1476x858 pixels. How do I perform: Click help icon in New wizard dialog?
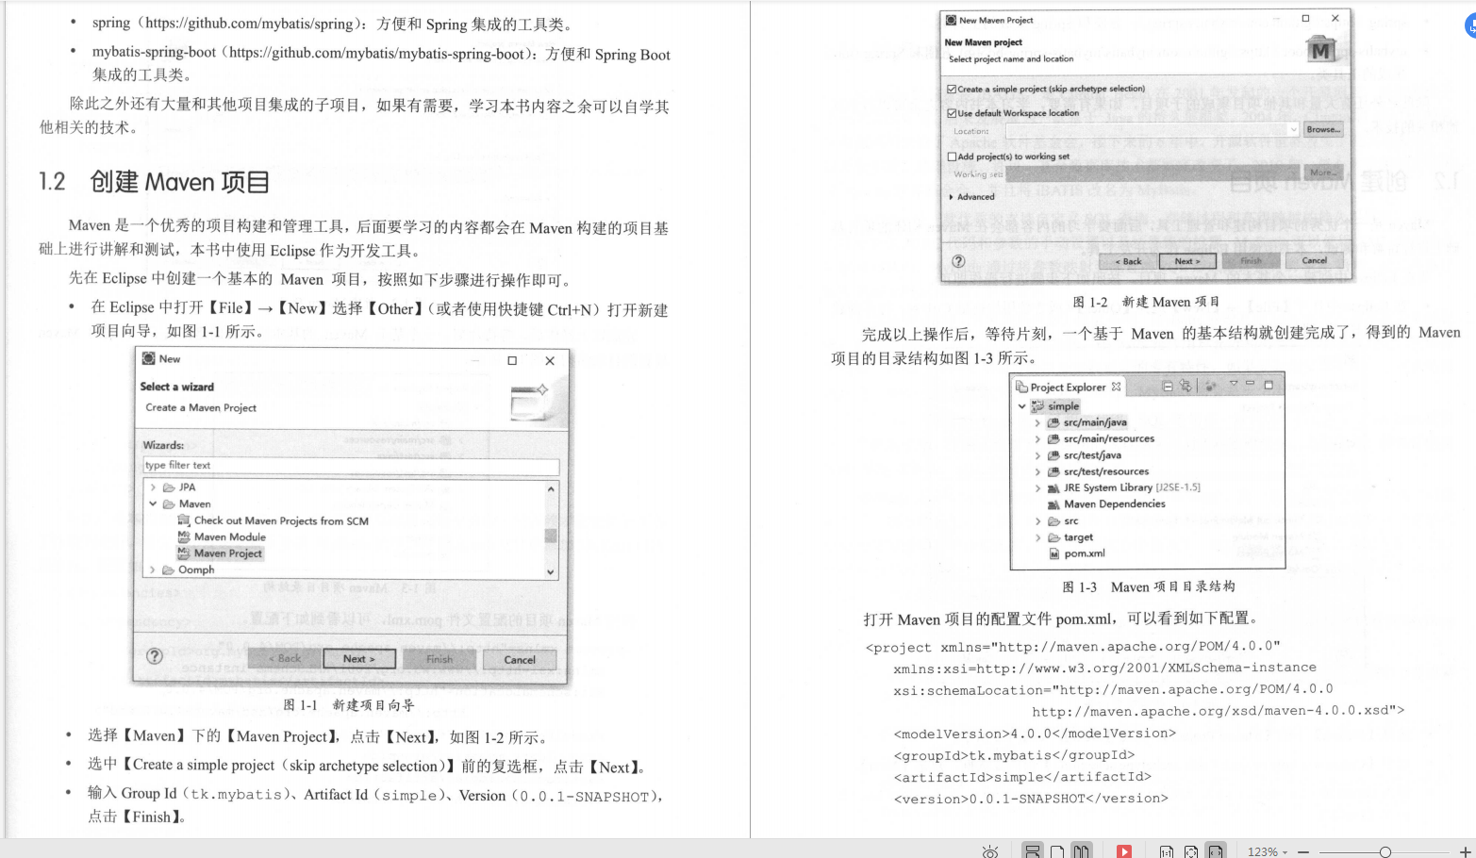155,656
